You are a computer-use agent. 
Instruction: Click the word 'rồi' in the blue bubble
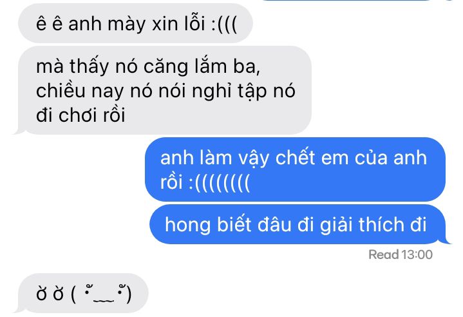171,182
